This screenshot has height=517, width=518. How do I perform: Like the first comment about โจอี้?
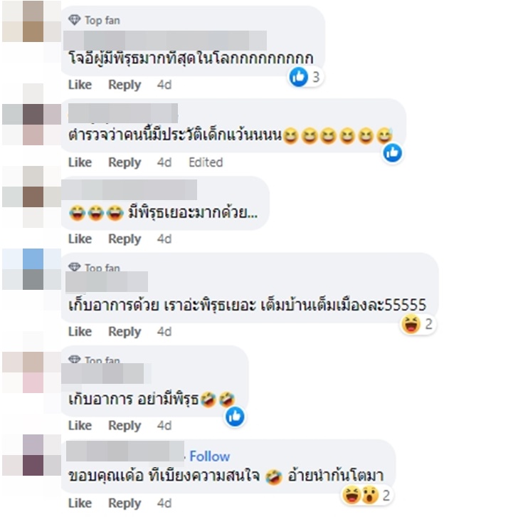tap(80, 85)
